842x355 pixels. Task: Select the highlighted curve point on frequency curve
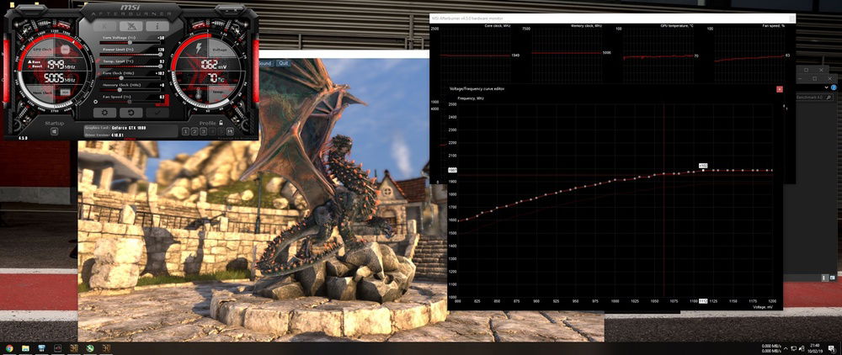coord(703,170)
